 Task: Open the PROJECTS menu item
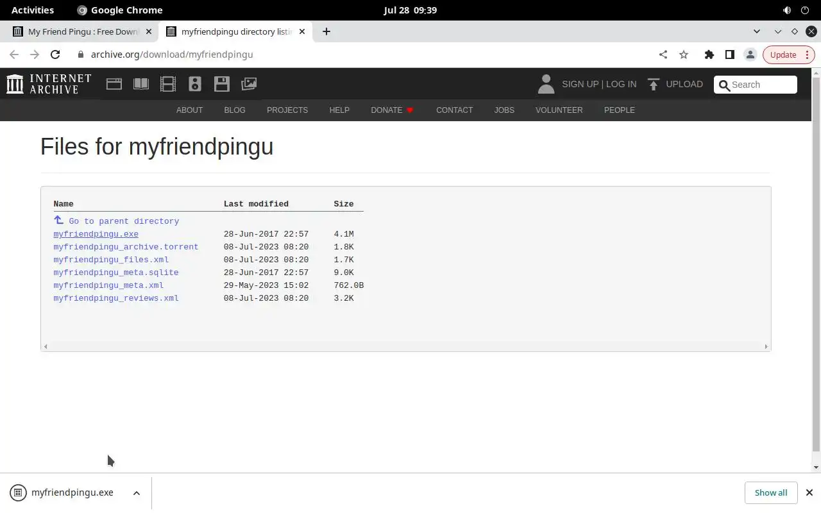pyautogui.click(x=287, y=110)
